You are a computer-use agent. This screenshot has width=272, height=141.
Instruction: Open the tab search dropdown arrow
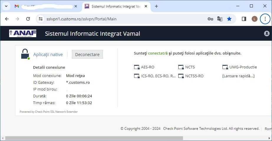point(6,6)
